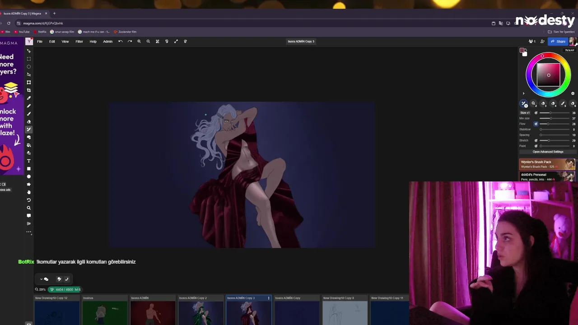Select the comment tool
The height and width of the screenshot is (325, 578).
pyautogui.click(x=29, y=216)
